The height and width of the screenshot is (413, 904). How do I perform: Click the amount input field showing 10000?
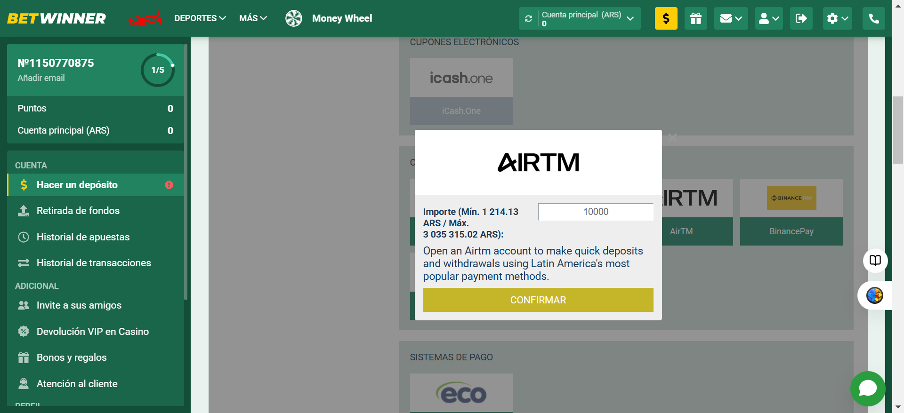[x=596, y=212]
